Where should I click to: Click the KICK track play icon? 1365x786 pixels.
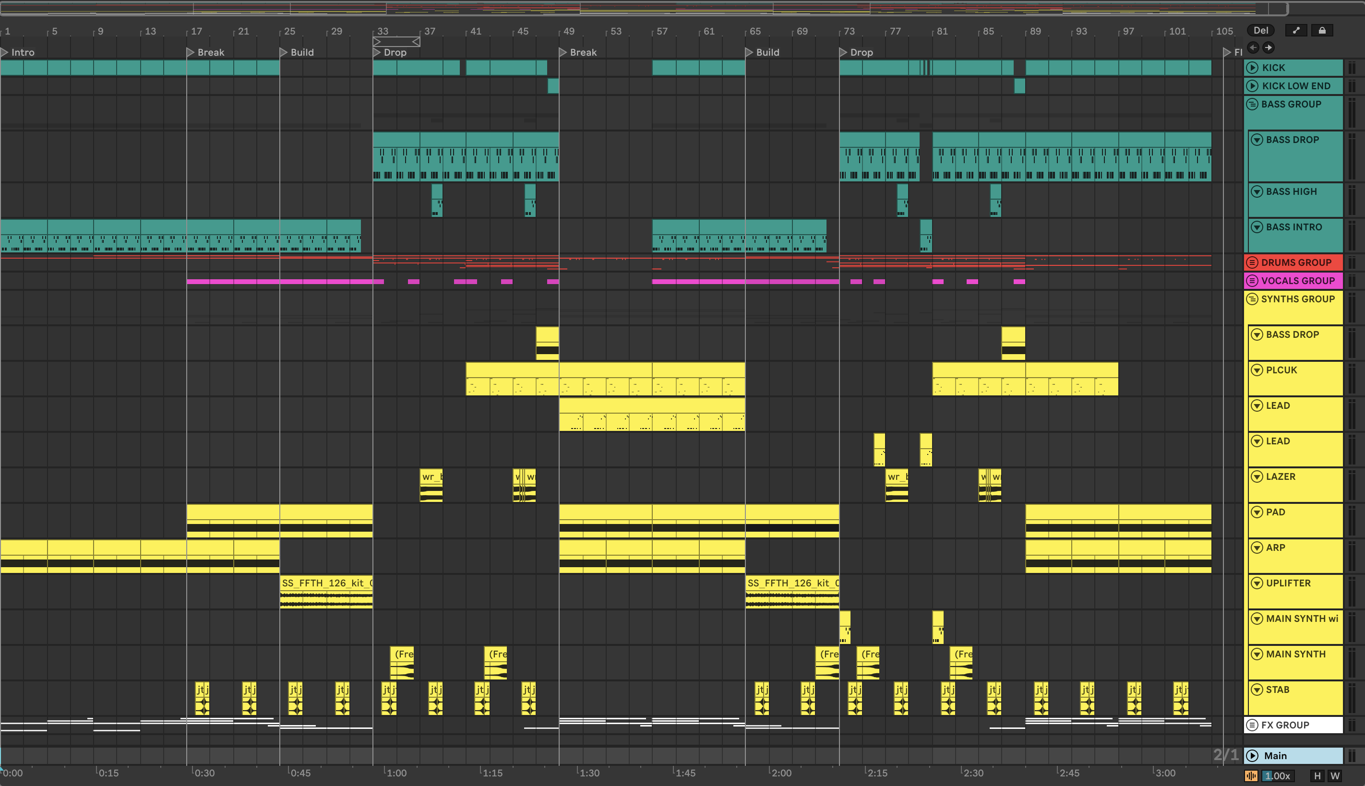[x=1253, y=68]
